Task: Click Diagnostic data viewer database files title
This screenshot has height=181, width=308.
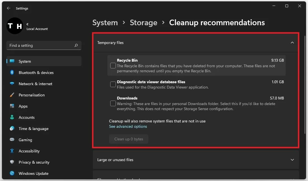Action: [x=151, y=82]
